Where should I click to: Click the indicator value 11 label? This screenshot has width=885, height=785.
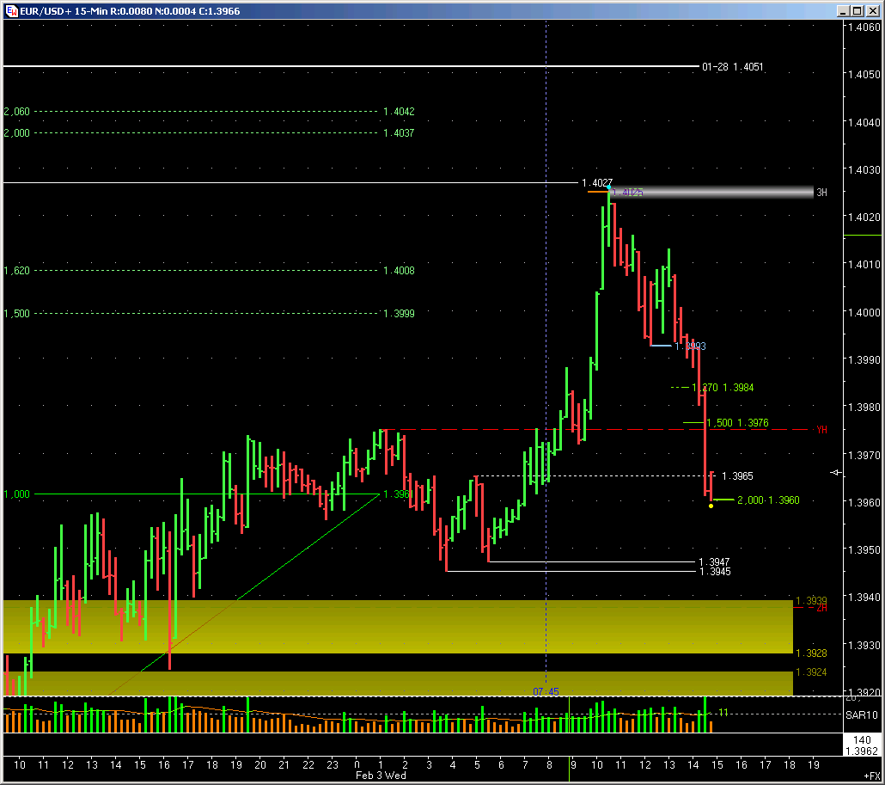point(723,713)
